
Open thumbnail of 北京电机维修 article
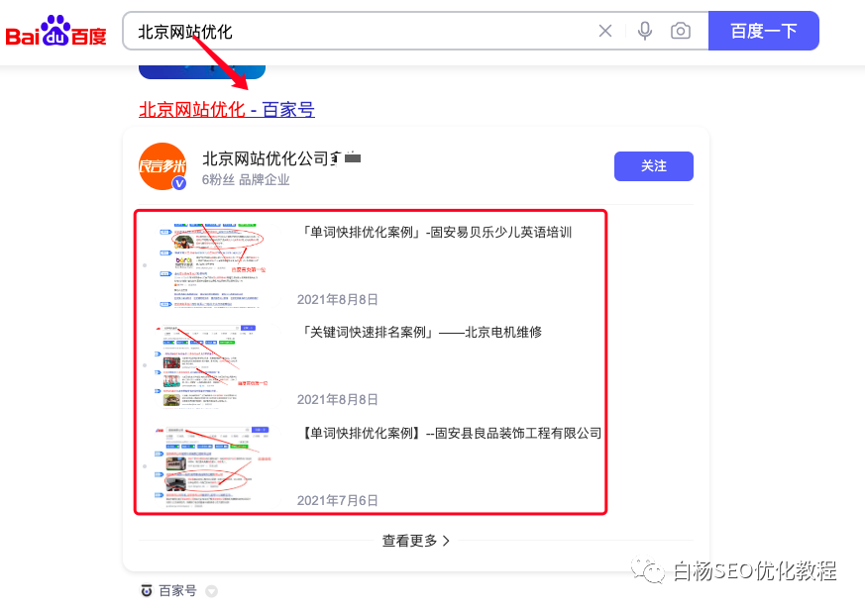pos(217,366)
